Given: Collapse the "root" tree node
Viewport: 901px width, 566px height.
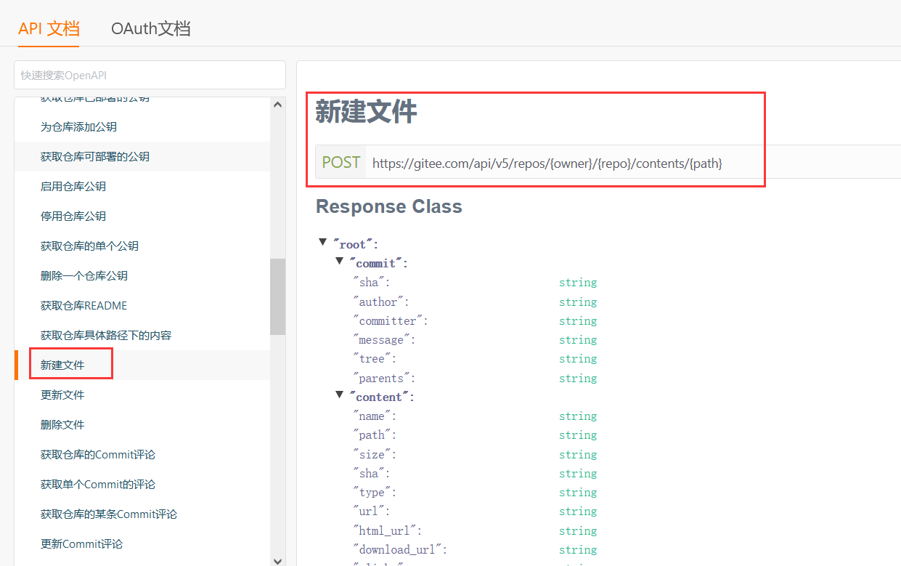Looking at the screenshot, I should coord(323,243).
